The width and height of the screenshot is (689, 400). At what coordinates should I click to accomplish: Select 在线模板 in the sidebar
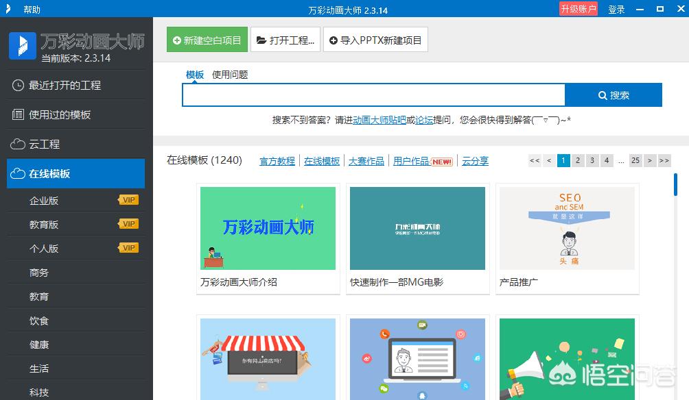[75, 174]
